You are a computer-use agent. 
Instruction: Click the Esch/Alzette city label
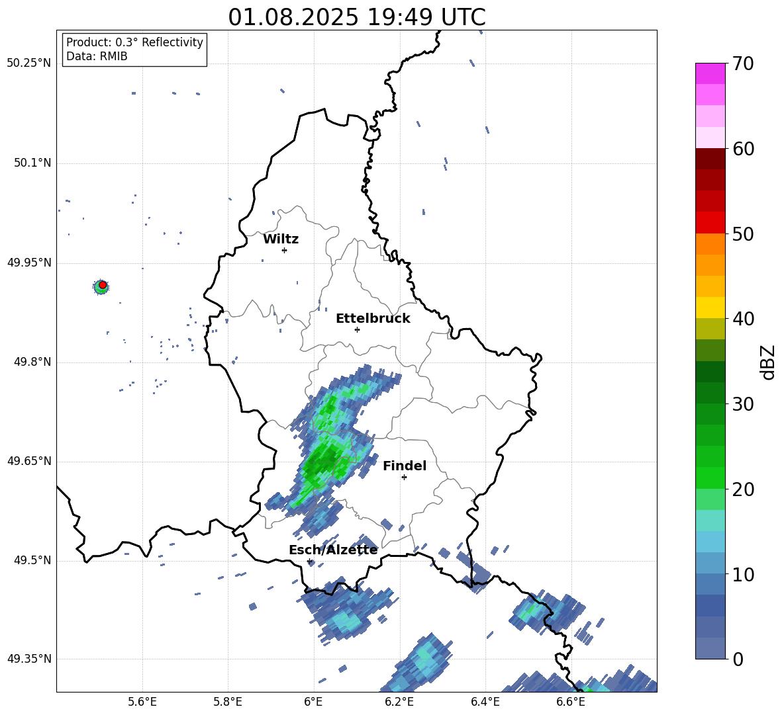point(333,550)
